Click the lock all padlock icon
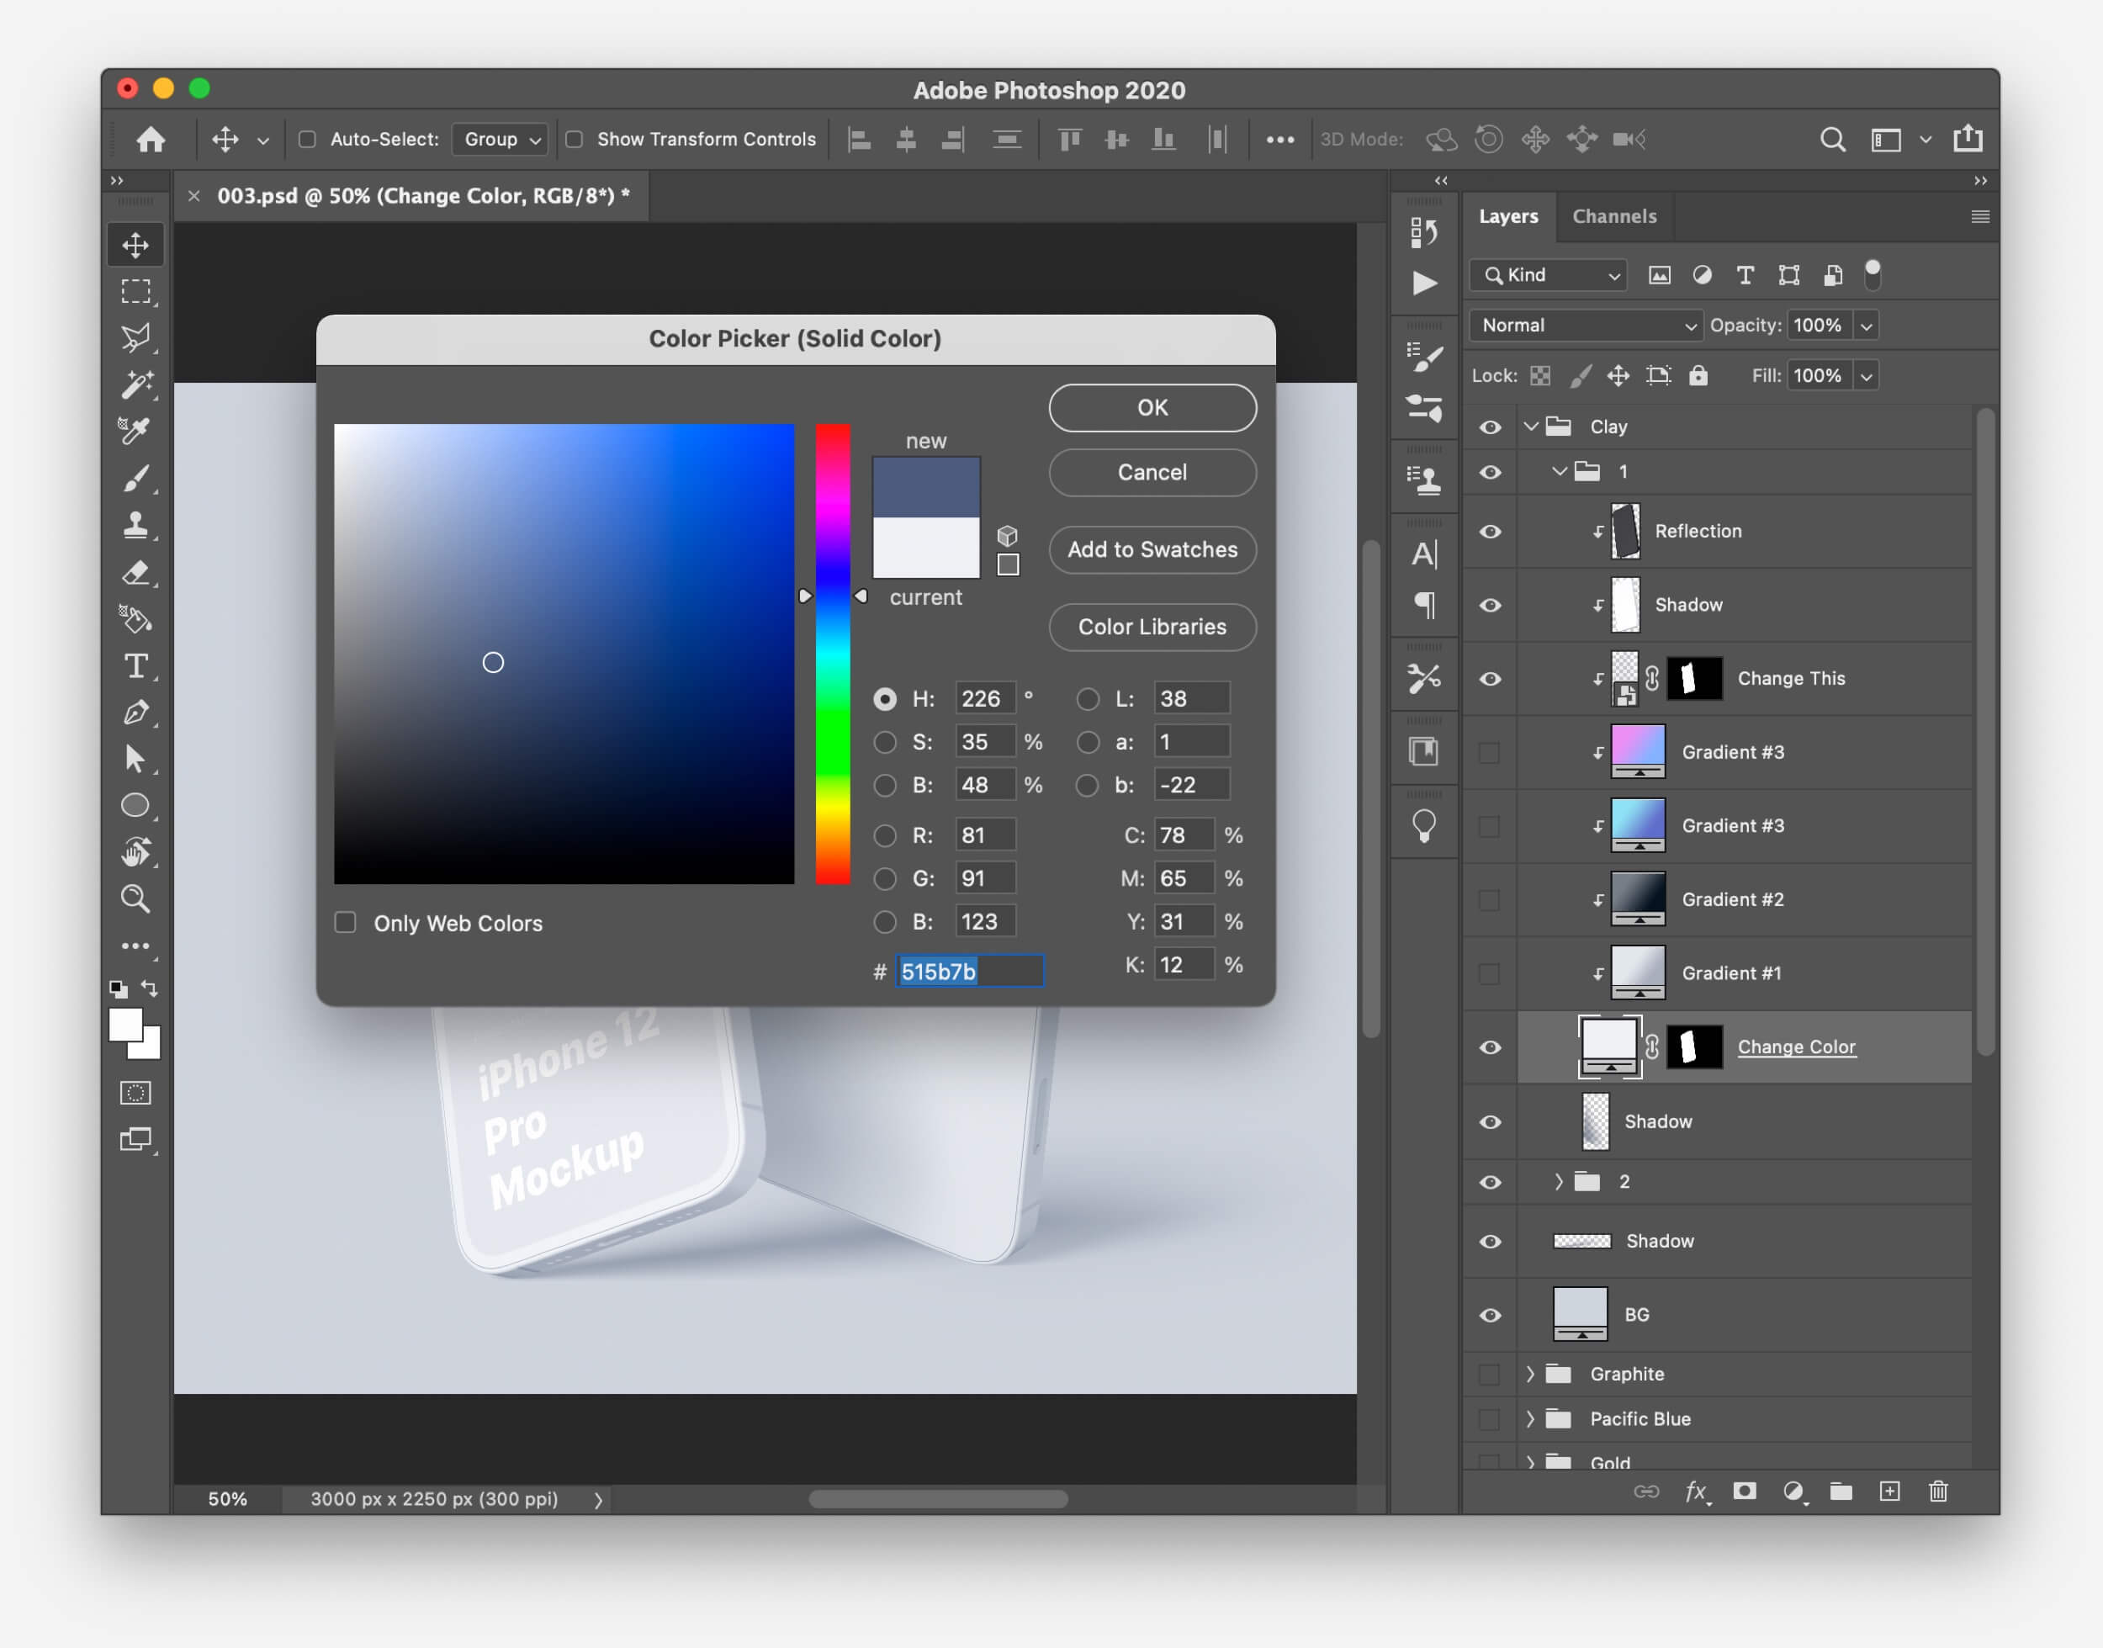2103x1648 pixels. (x=1698, y=375)
